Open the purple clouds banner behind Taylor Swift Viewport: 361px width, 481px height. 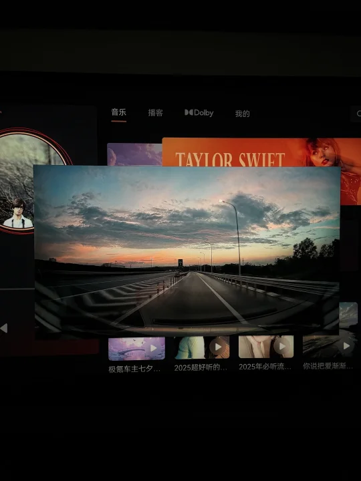[x=134, y=154]
